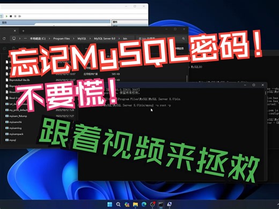The width and height of the screenshot is (279, 209).
Task: Go to MySQL folder in address bar
Action: [x=82, y=39]
